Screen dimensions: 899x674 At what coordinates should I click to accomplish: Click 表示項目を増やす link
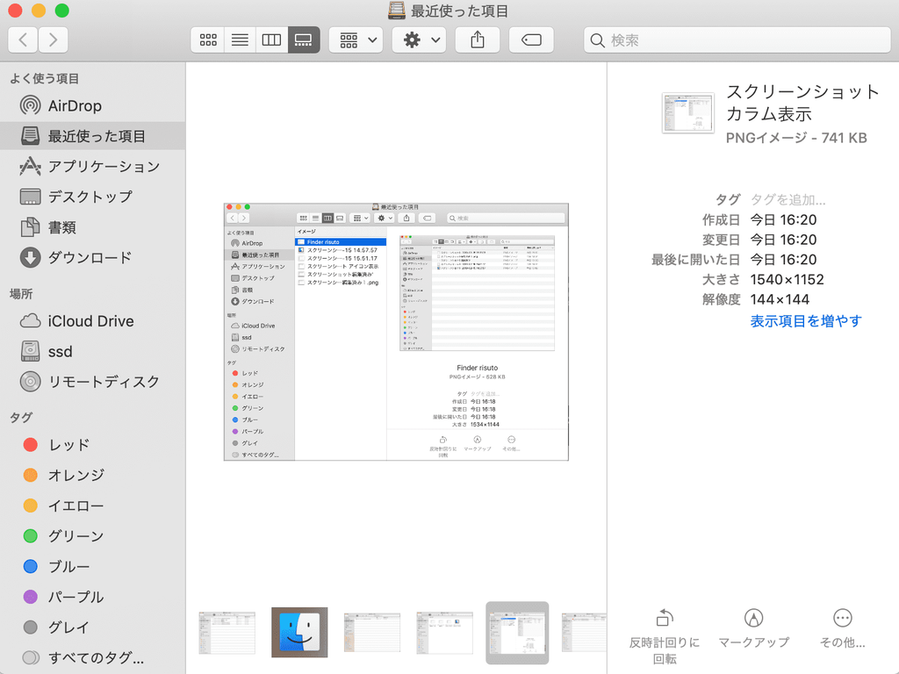coord(806,321)
